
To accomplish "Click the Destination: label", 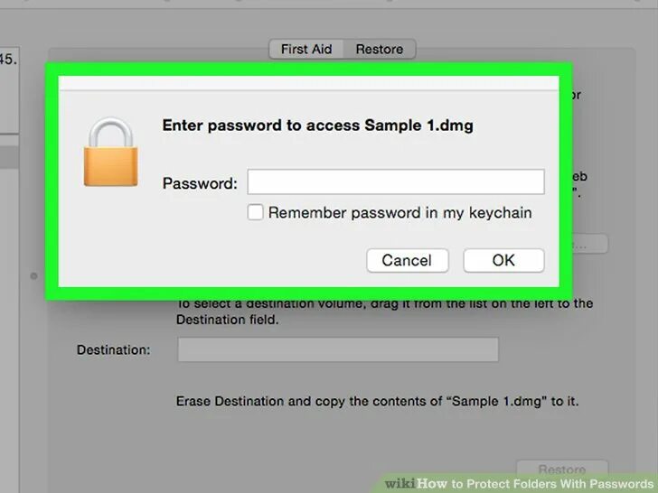I will click(113, 349).
